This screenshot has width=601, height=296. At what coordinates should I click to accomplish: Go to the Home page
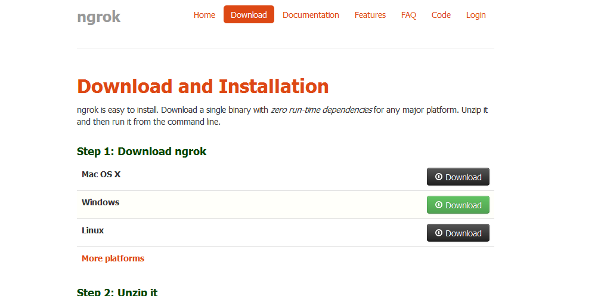[205, 15]
